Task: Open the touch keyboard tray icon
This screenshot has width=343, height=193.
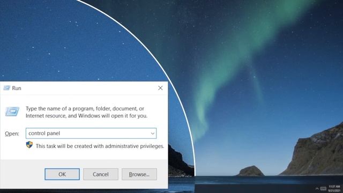Action: pyautogui.click(x=323, y=188)
